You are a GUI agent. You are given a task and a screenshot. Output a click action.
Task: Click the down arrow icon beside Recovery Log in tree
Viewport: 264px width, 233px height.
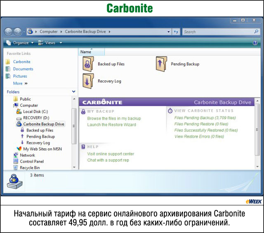[22, 142]
